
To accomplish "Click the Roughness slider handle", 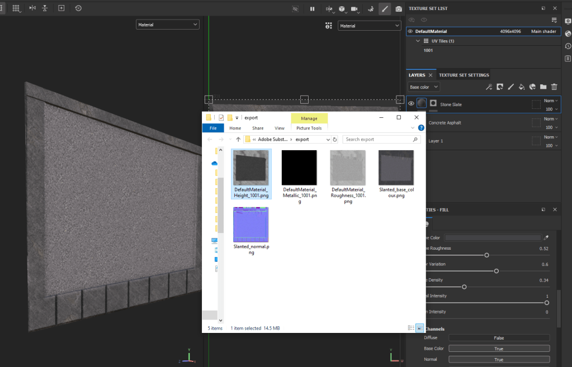I will click(486, 255).
